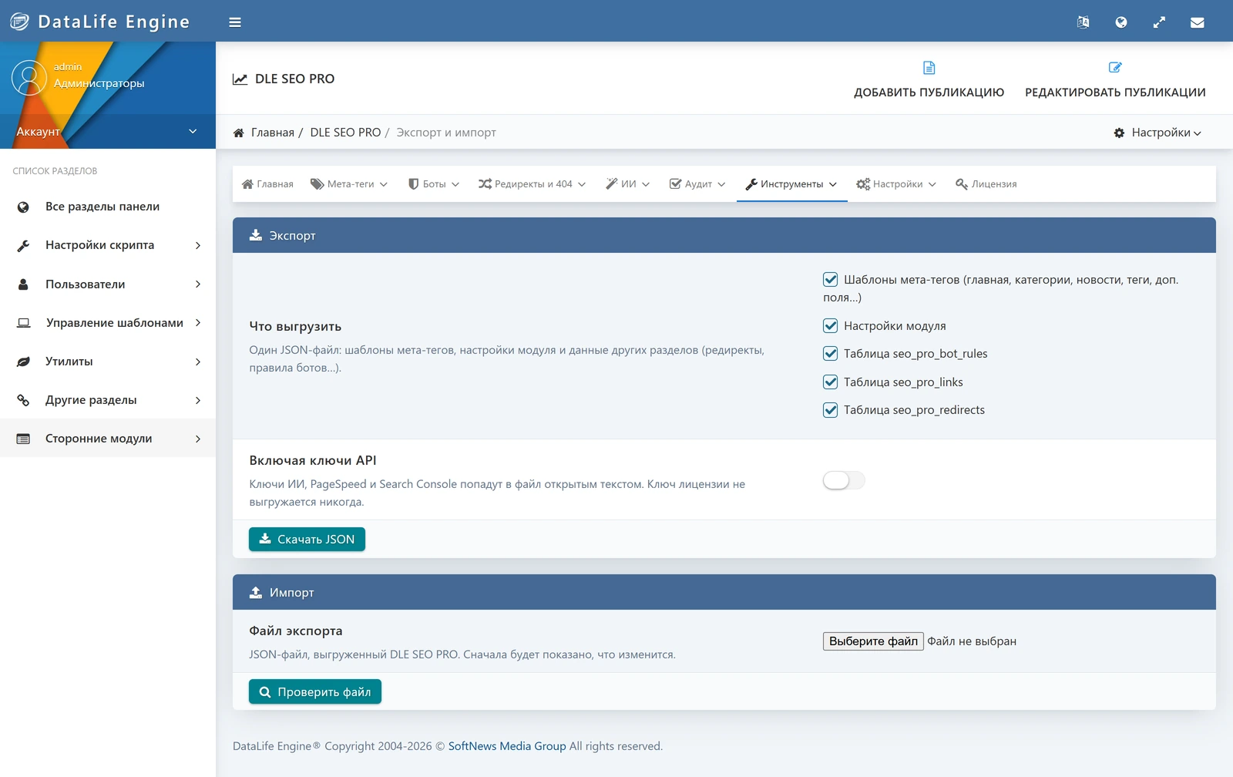Toggle the hamburger sidebar menu icon
This screenshot has height=777, width=1233.
click(x=235, y=22)
